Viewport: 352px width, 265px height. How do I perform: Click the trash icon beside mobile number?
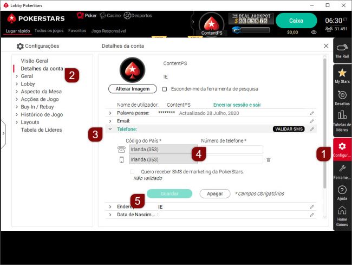pos(268,160)
